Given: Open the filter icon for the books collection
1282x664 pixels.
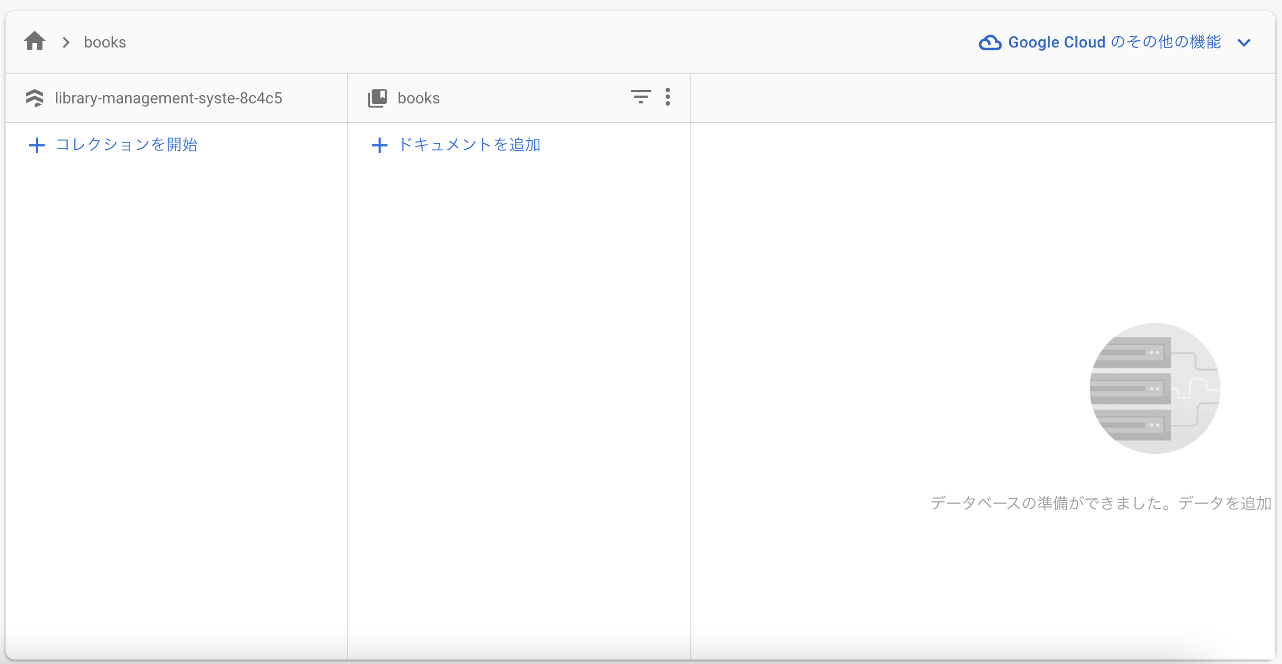Looking at the screenshot, I should point(640,97).
